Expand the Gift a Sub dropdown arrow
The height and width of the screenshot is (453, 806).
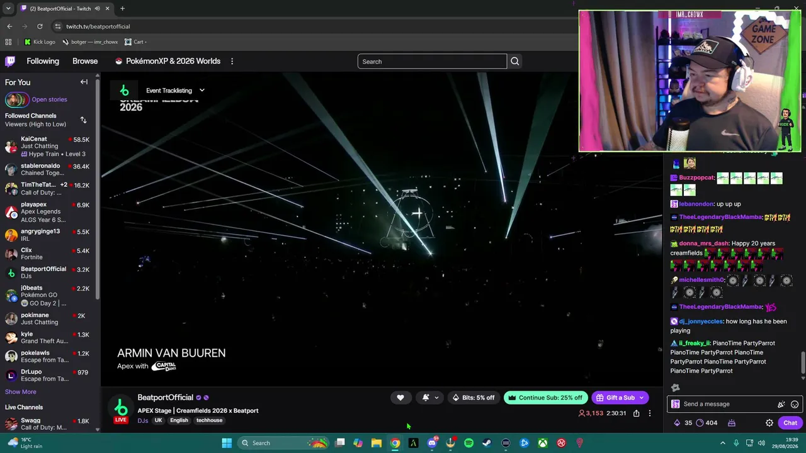click(x=642, y=398)
